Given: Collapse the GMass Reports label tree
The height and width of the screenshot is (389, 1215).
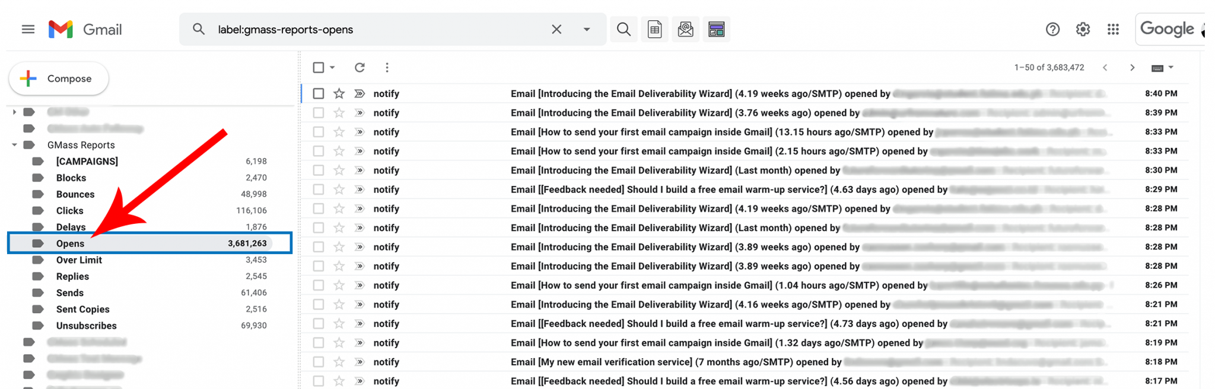Looking at the screenshot, I should click(x=14, y=145).
